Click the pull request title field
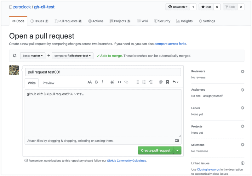The image size is (252, 176). (x=103, y=72)
